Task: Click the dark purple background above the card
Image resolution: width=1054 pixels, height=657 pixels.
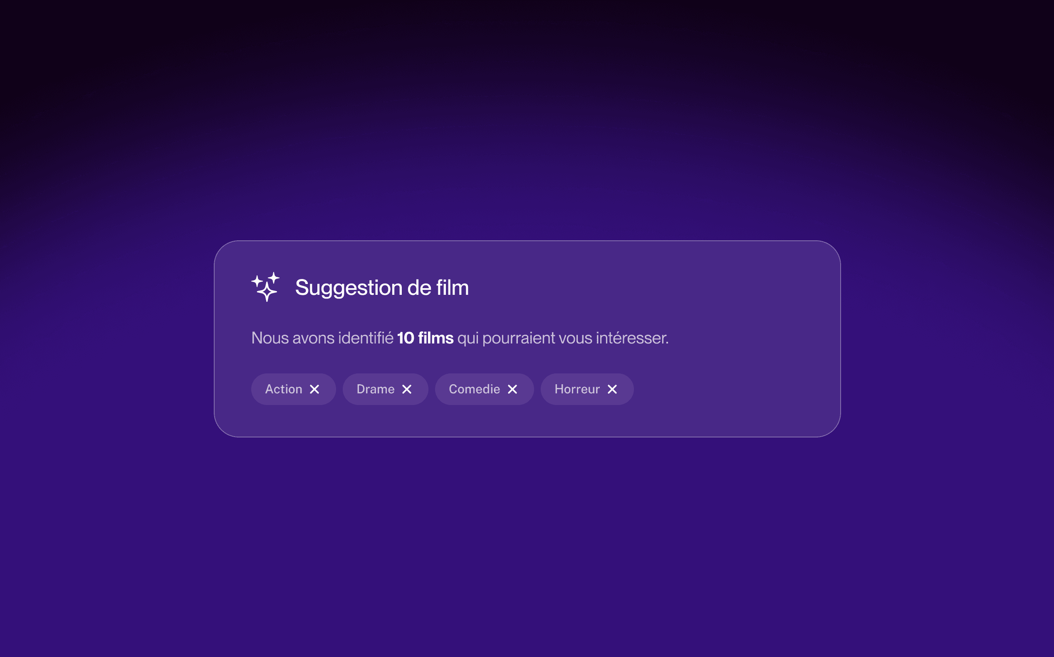Action: (527, 122)
